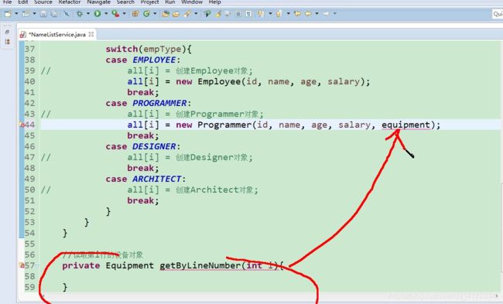
Task: Open the Run menu
Action: point(170,2)
